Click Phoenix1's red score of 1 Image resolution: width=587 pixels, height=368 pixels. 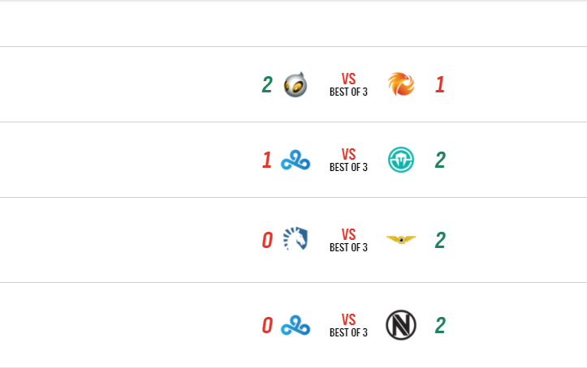click(439, 85)
